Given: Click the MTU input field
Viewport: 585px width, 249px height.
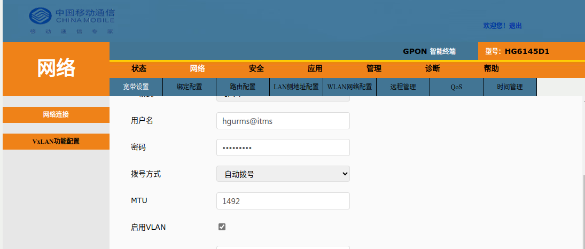Looking at the screenshot, I should click(x=283, y=201).
